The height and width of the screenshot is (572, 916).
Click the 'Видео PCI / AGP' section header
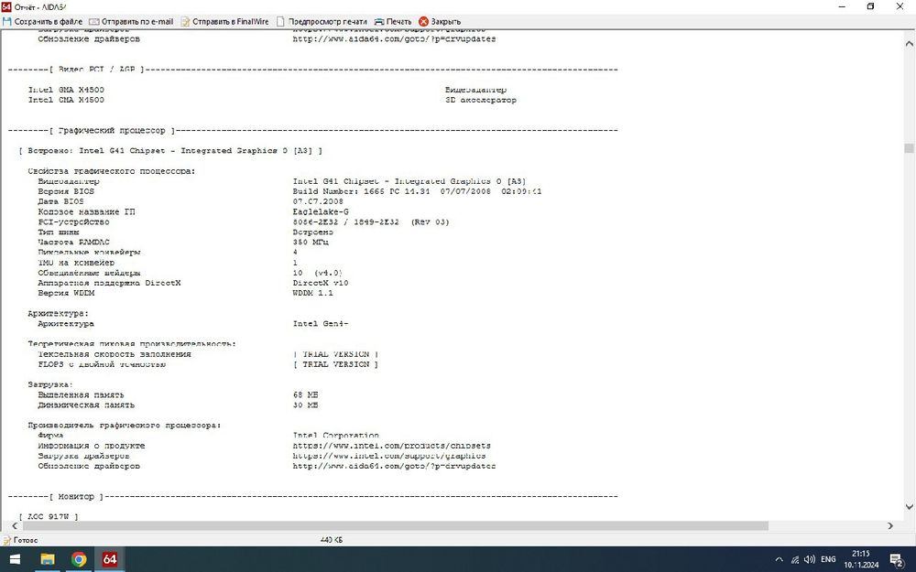coord(96,70)
